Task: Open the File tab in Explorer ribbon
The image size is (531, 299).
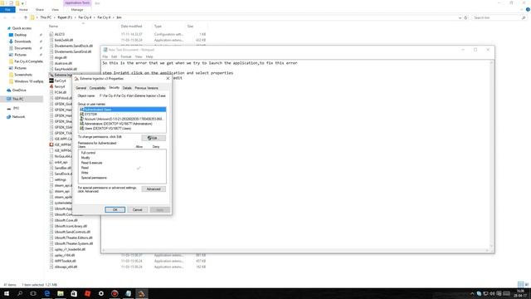Action: coord(7,10)
